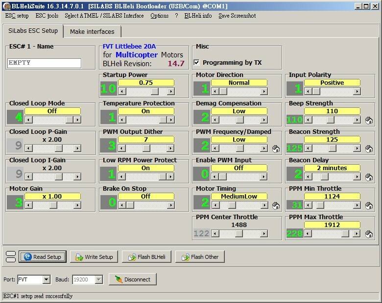The width and height of the screenshot is (382, 303).
Task: Click the ESC# 1 Name input field
Action: click(x=44, y=63)
